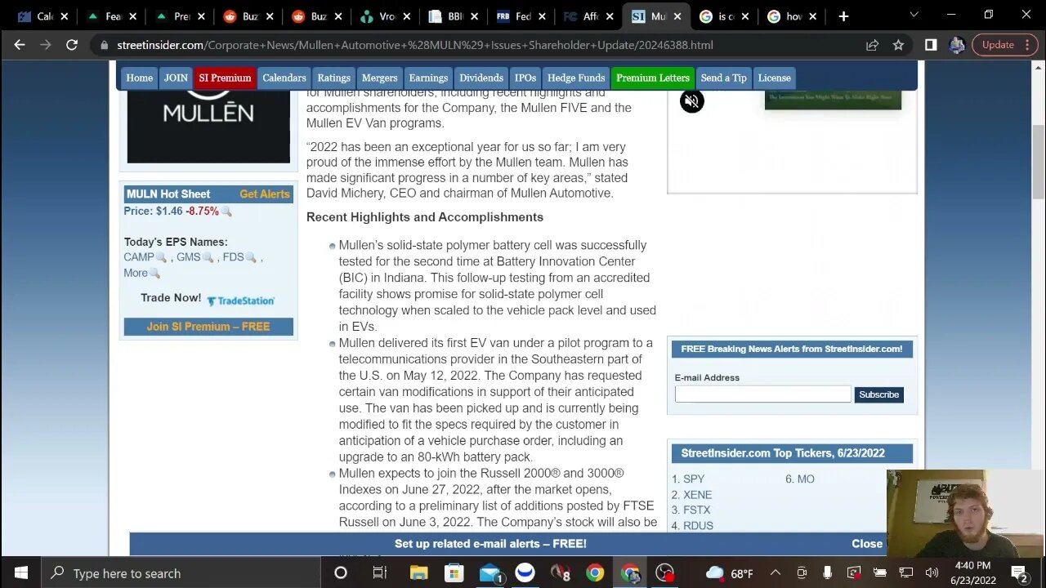Open Premium Letters nav item

click(653, 78)
